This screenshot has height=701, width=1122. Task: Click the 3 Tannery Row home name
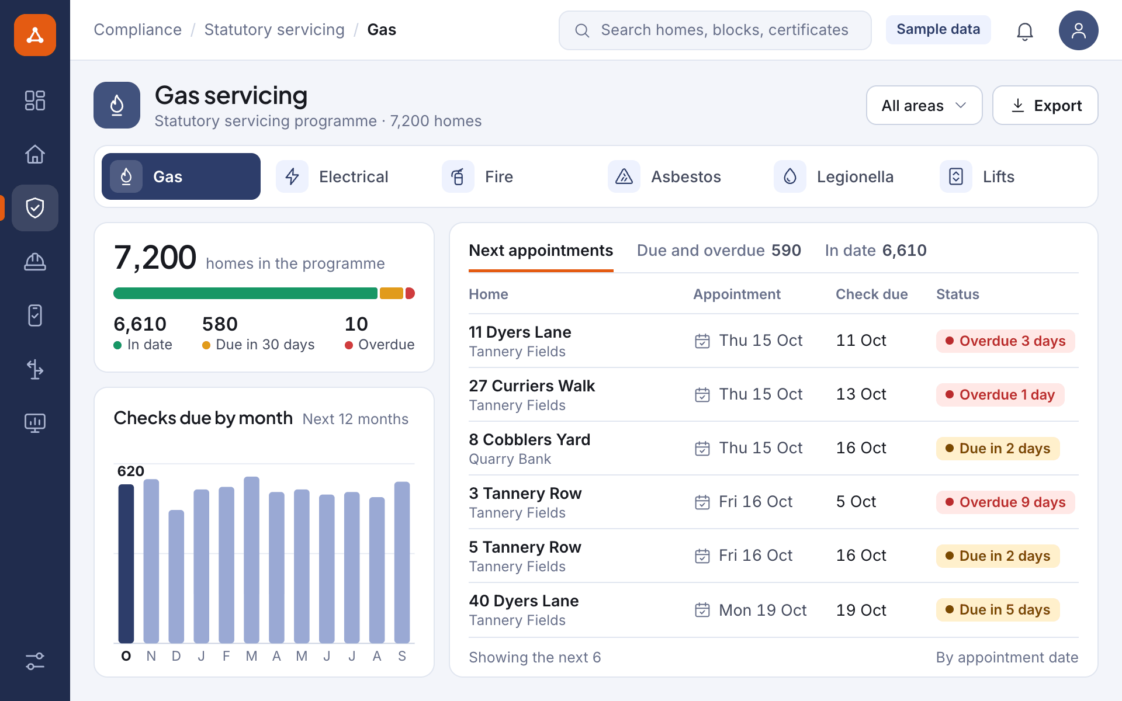click(x=525, y=493)
